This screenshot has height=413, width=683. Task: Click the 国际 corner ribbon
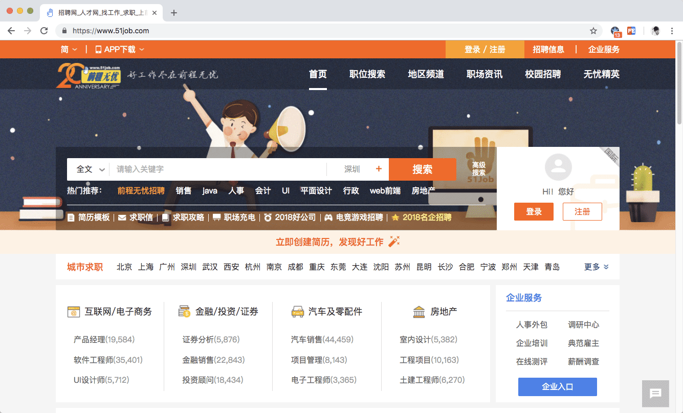[610, 156]
